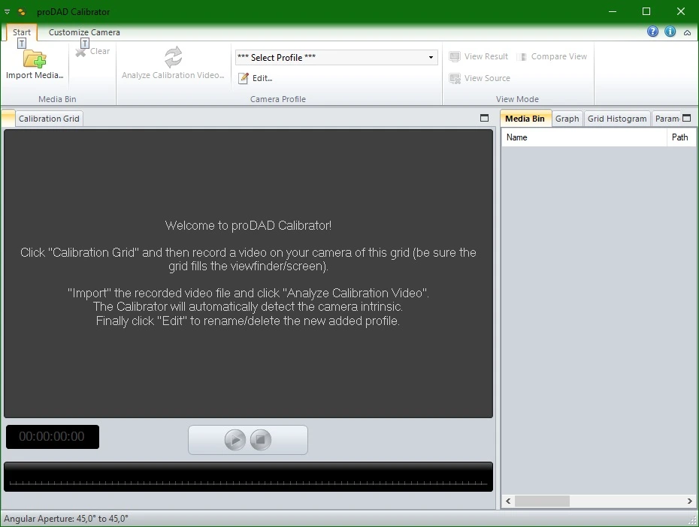Click the Stop button

tap(261, 440)
